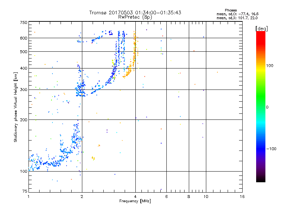This screenshot has width=285, height=214.
Task: Click the '6' frequency axis tick label
Action: pyautogui.click(x=166, y=197)
